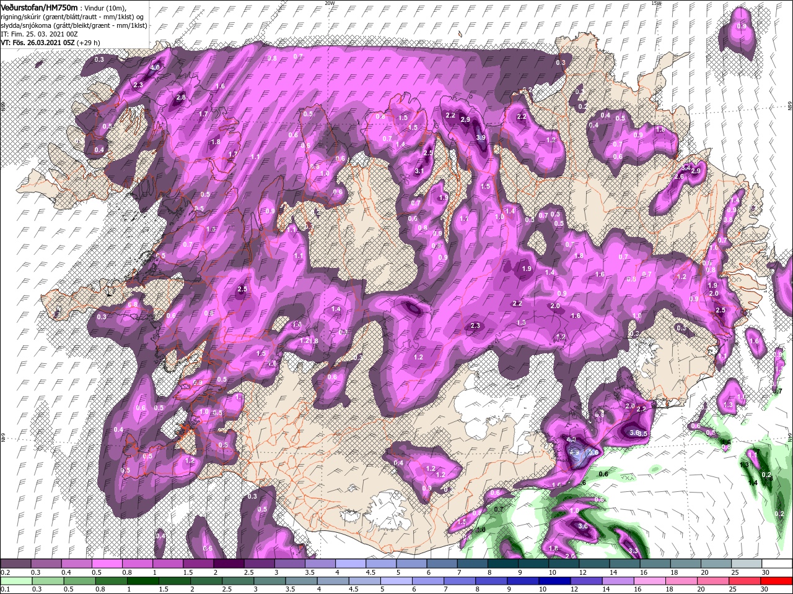Click the bright red rain swatch after the 30 label
793x594 pixels.
776,581
